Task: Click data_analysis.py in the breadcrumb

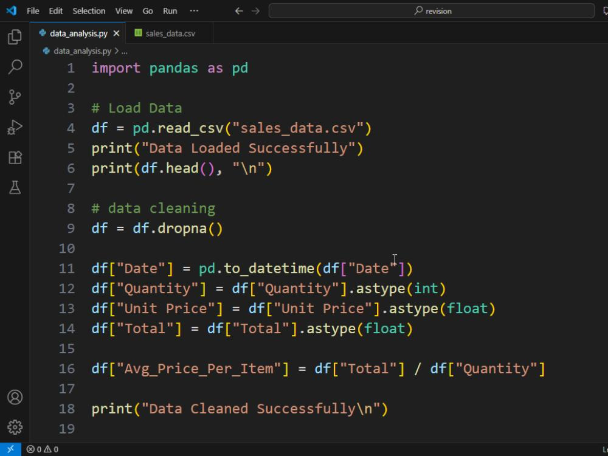Action: pos(82,51)
